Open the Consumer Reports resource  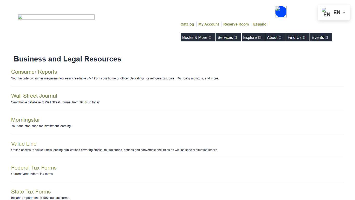coord(34,72)
